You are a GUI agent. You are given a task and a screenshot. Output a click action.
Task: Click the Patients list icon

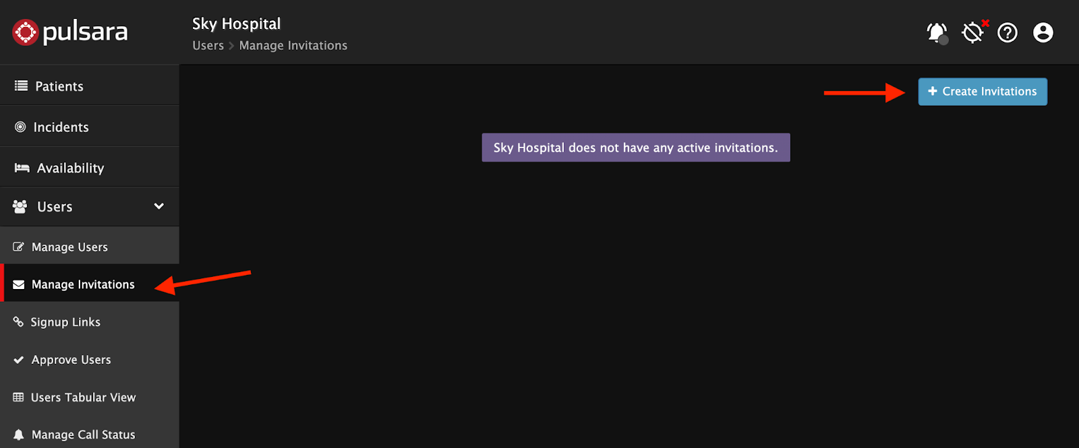(x=21, y=86)
